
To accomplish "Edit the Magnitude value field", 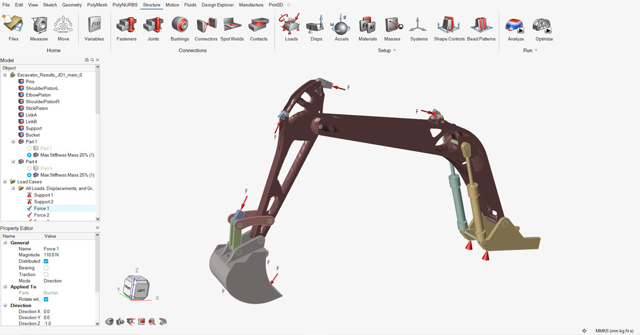I will point(69,255).
